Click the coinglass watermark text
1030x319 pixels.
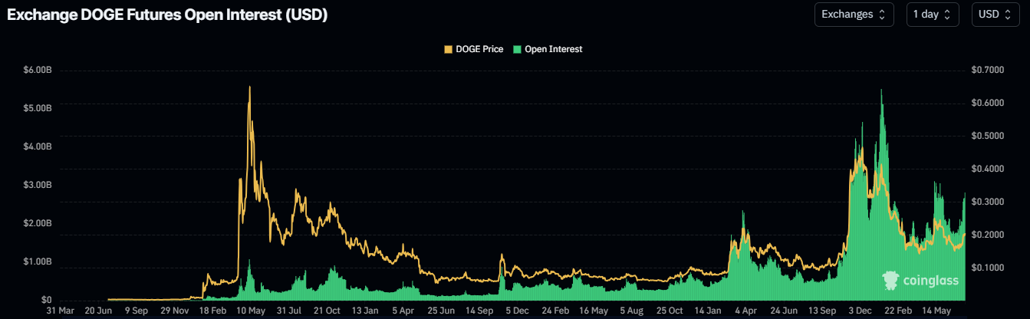(931, 281)
